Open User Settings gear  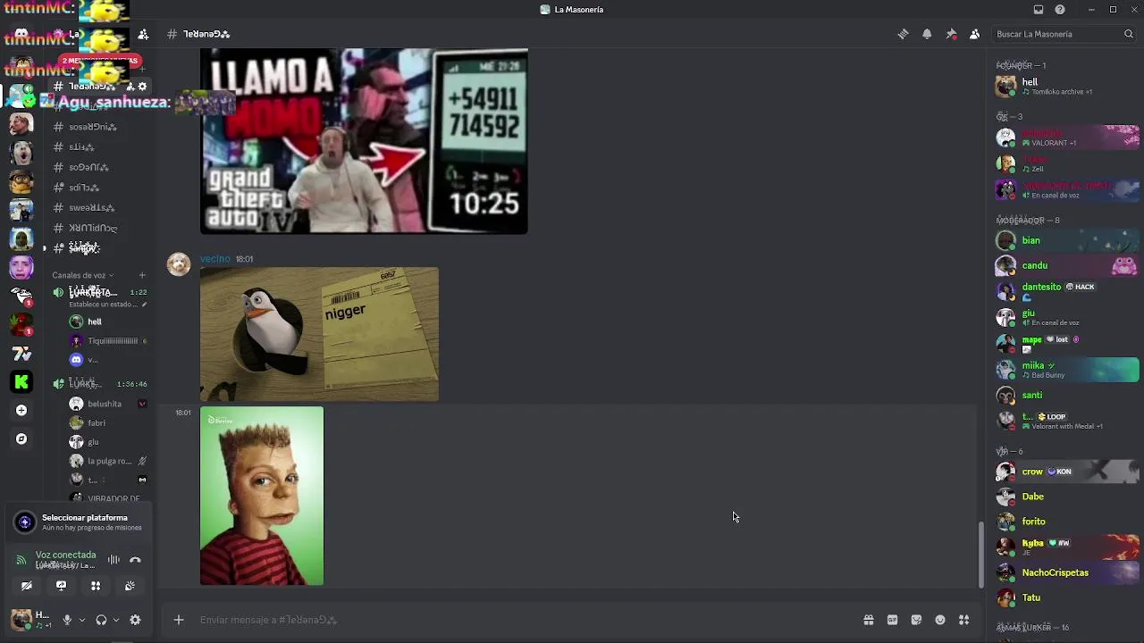click(x=135, y=620)
